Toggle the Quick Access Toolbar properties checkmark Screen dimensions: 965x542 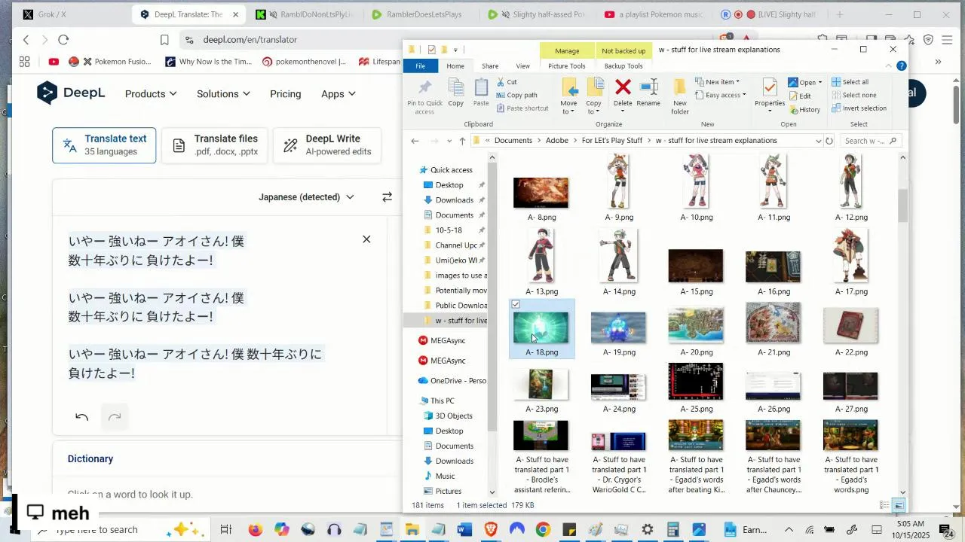(x=431, y=50)
